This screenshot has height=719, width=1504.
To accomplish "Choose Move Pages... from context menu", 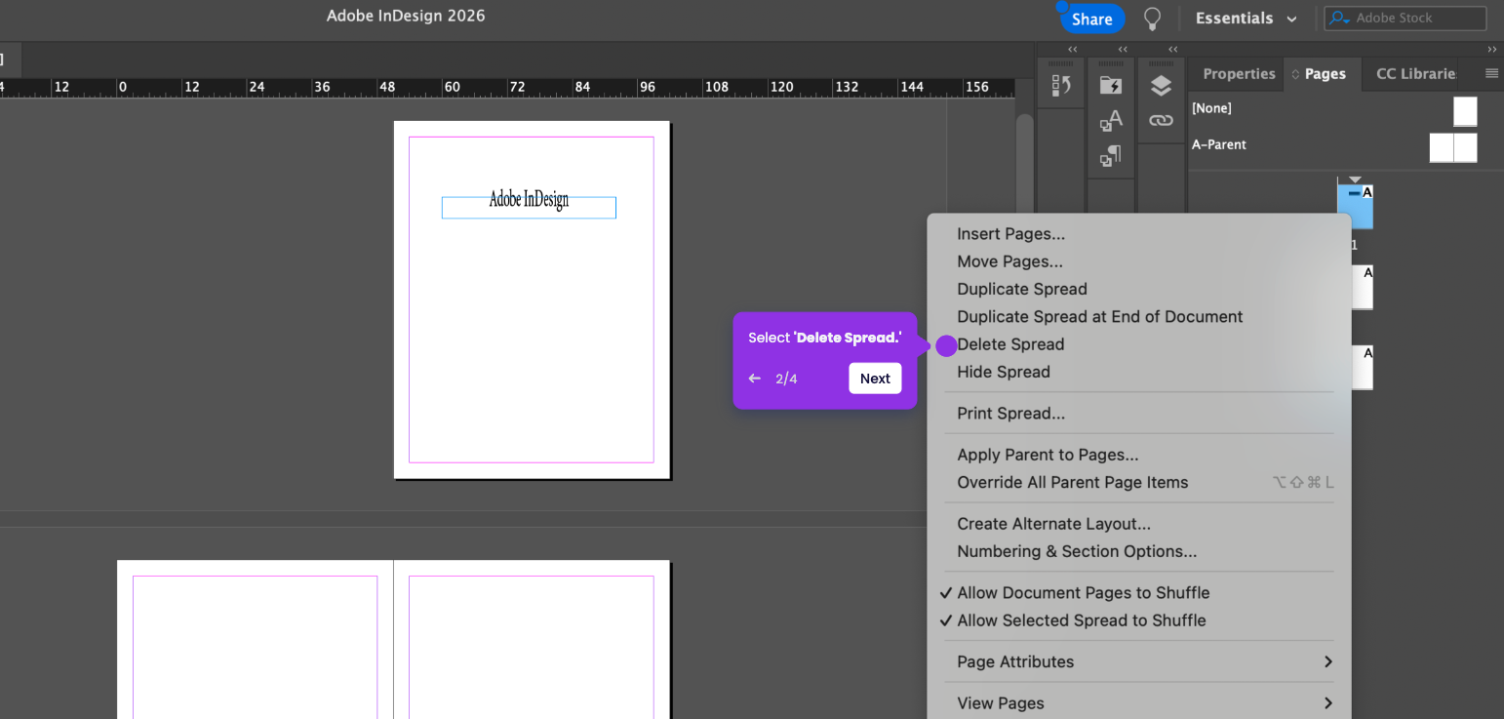I will click(x=1139, y=261).
